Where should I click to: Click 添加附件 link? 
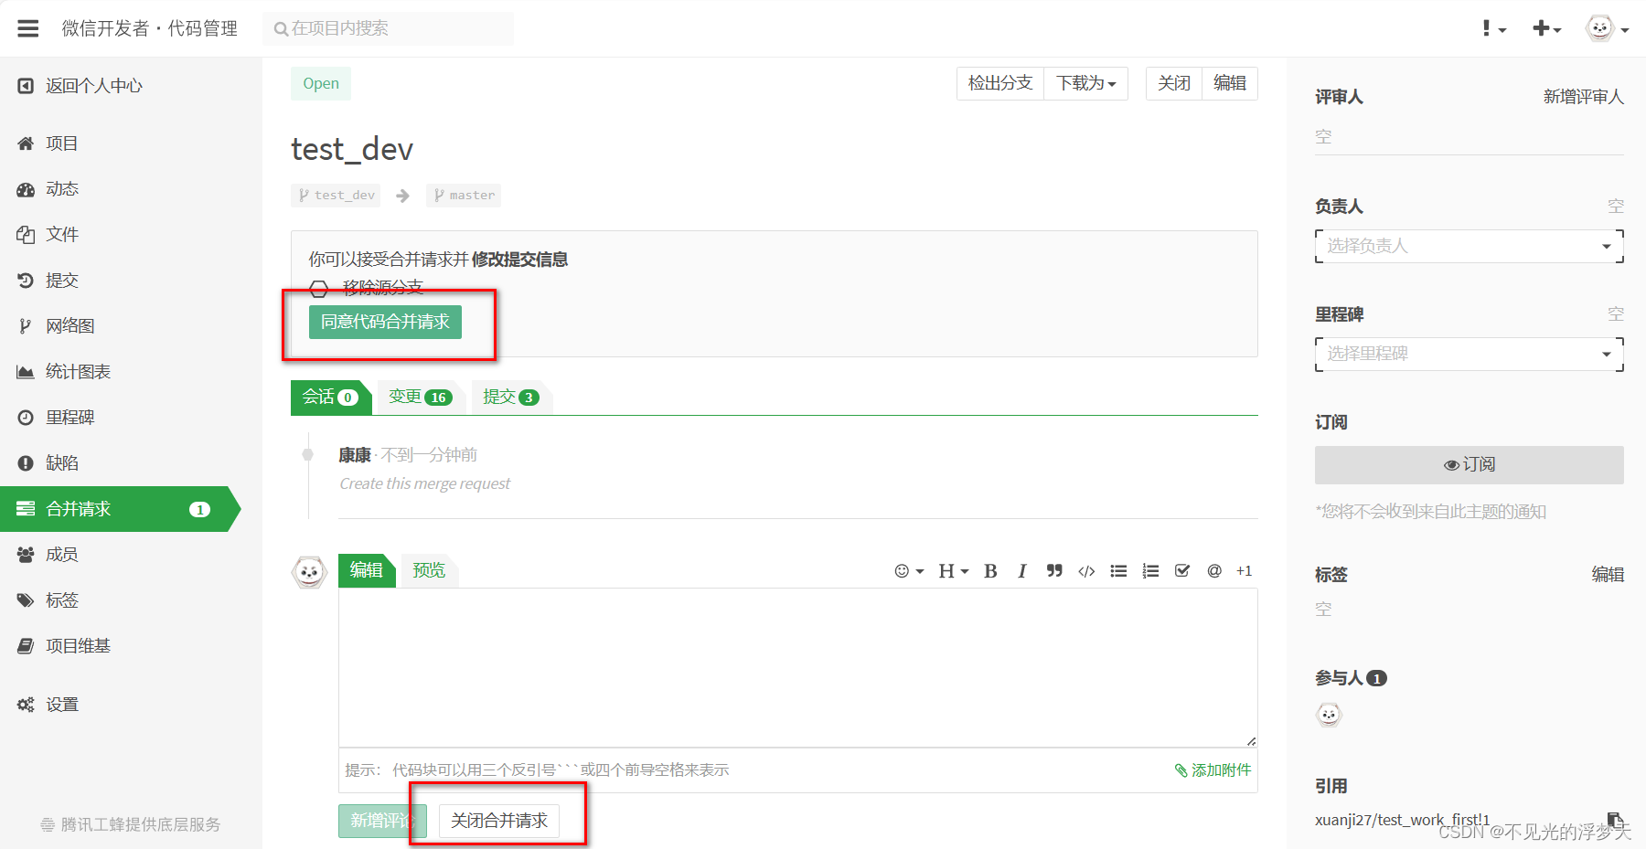click(1213, 770)
